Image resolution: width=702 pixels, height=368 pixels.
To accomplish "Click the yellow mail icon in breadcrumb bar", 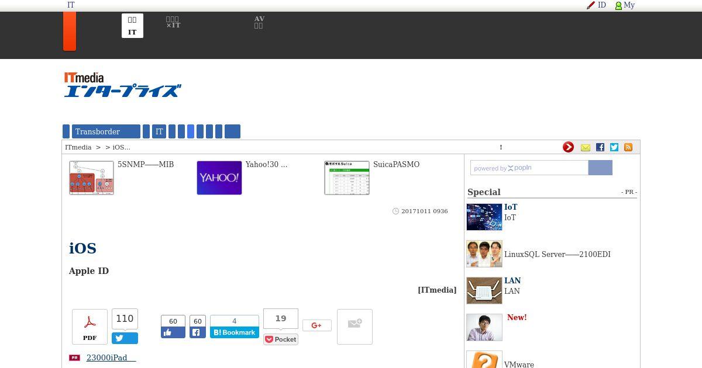I will pyautogui.click(x=586, y=147).
